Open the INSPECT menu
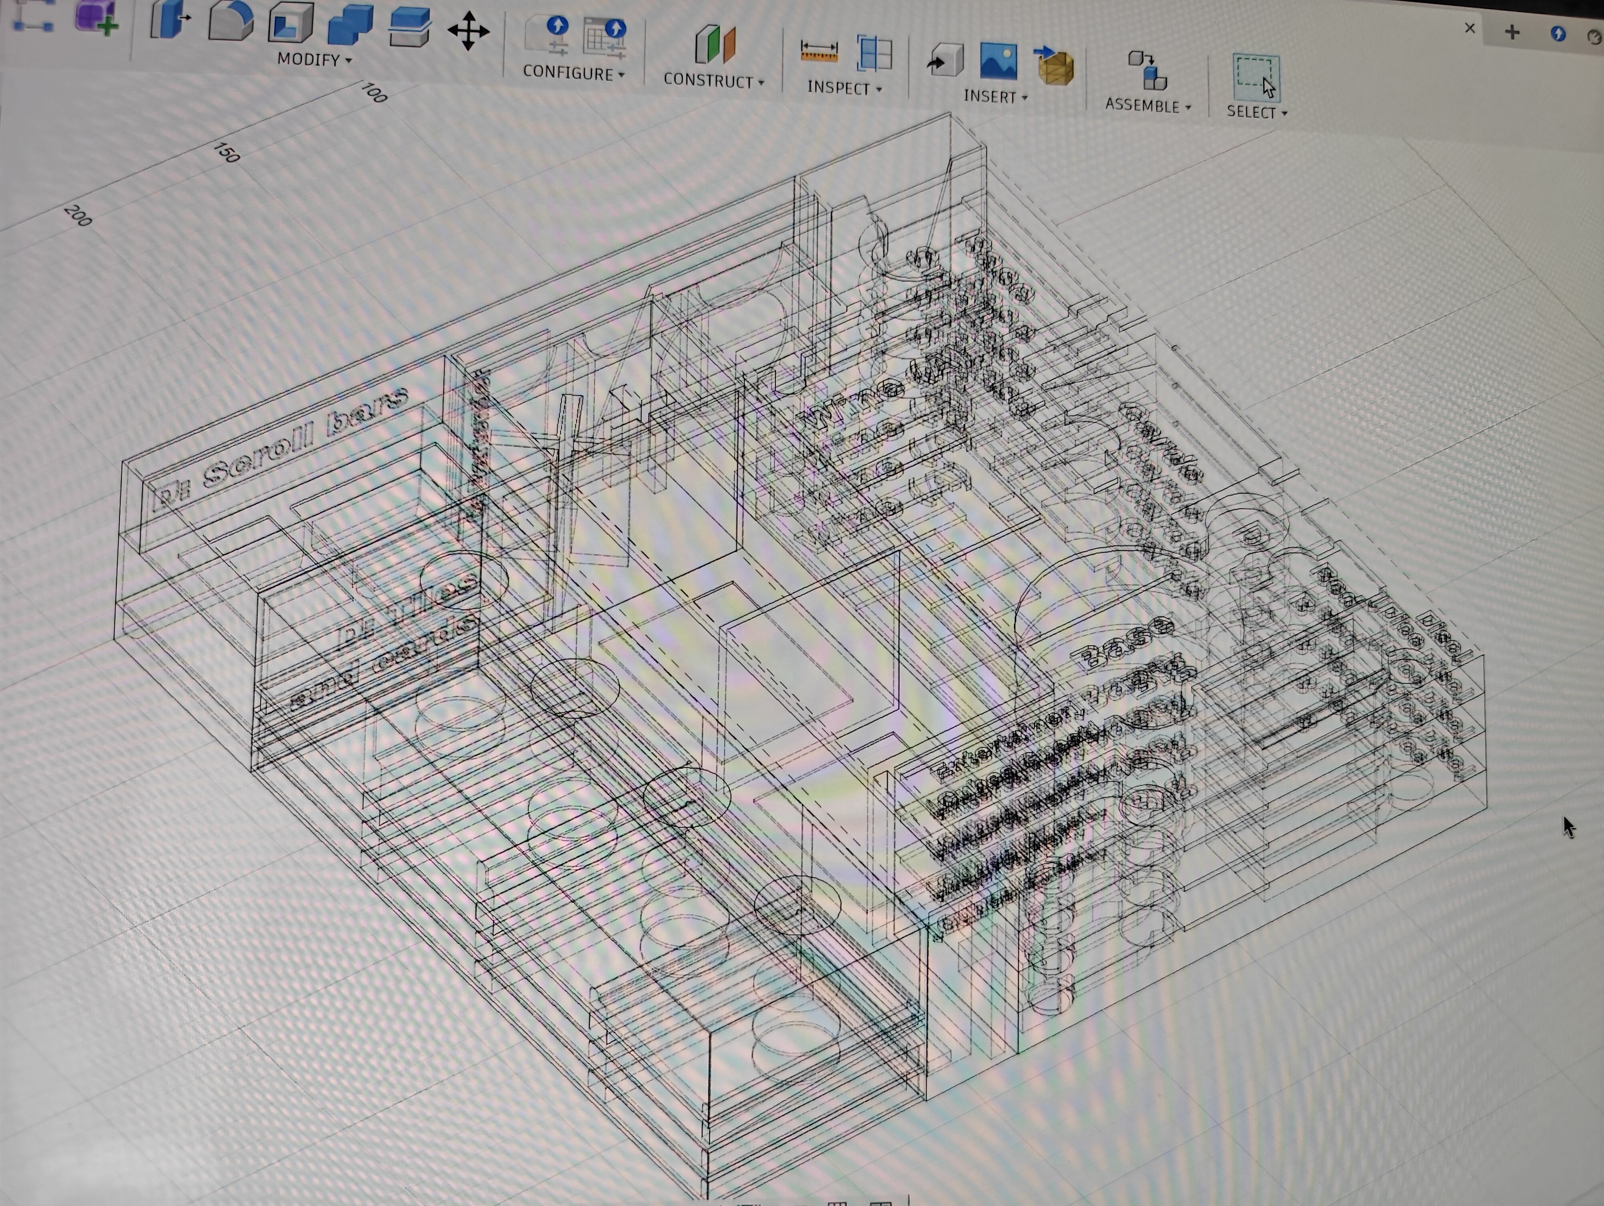Image resolution: width=1604 pixels, height=1206 pixels. (x=845, y=88)
